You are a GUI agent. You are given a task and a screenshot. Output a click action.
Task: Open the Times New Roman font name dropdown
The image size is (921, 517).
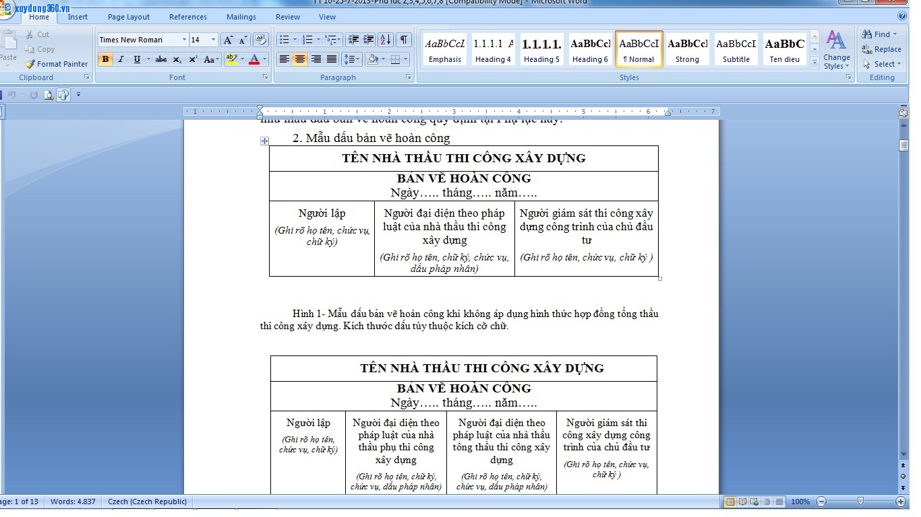pyautogui.click(x=184, y=40)
